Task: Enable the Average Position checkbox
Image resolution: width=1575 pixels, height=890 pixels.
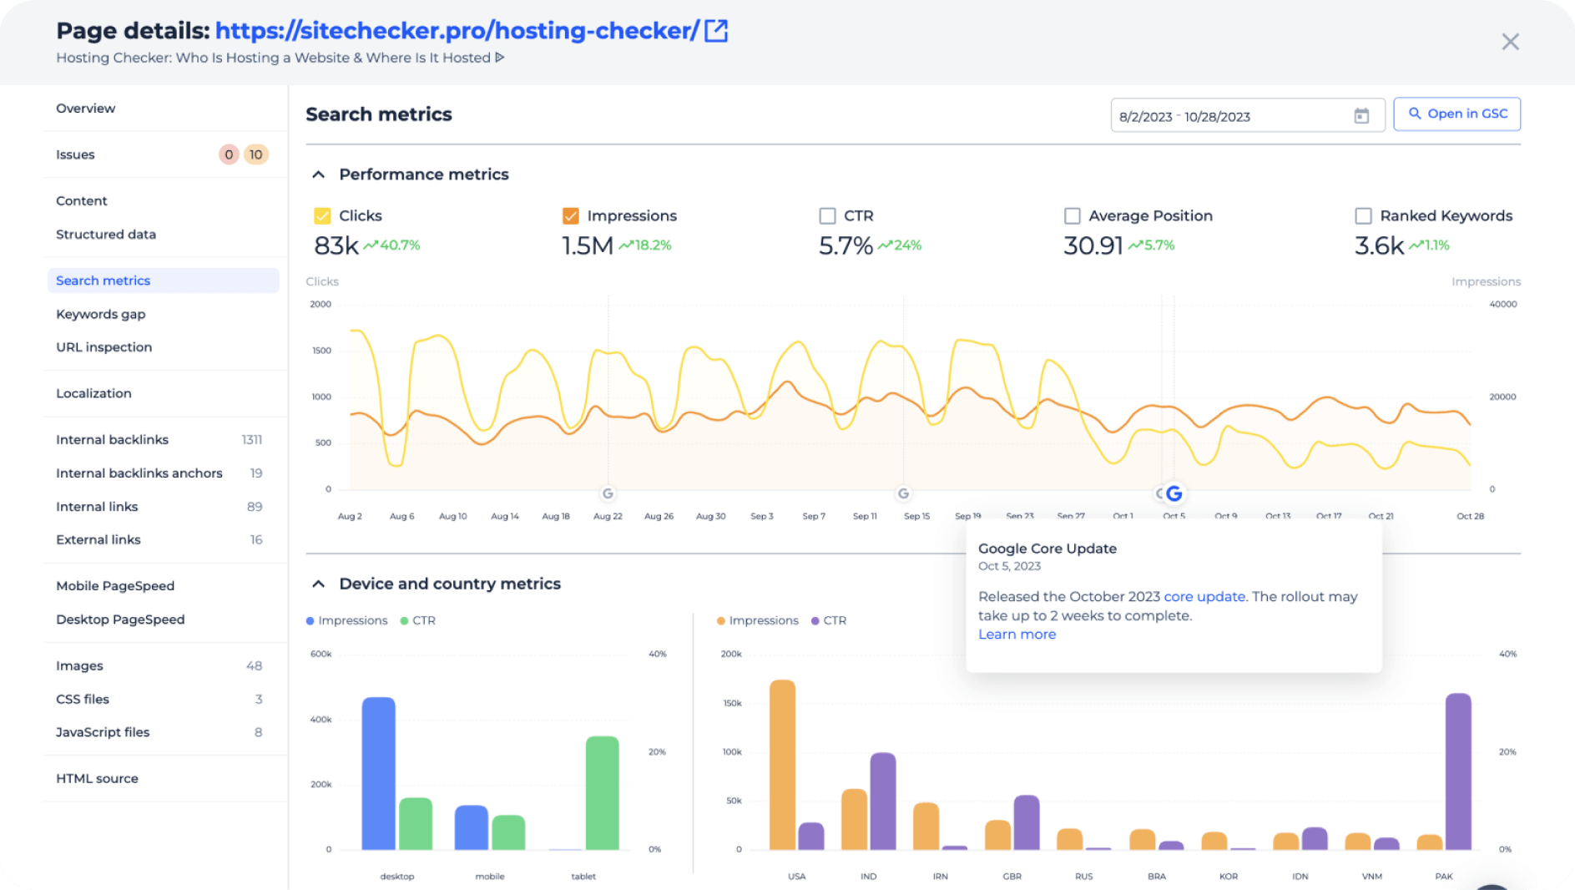Action: [1072, 216]
